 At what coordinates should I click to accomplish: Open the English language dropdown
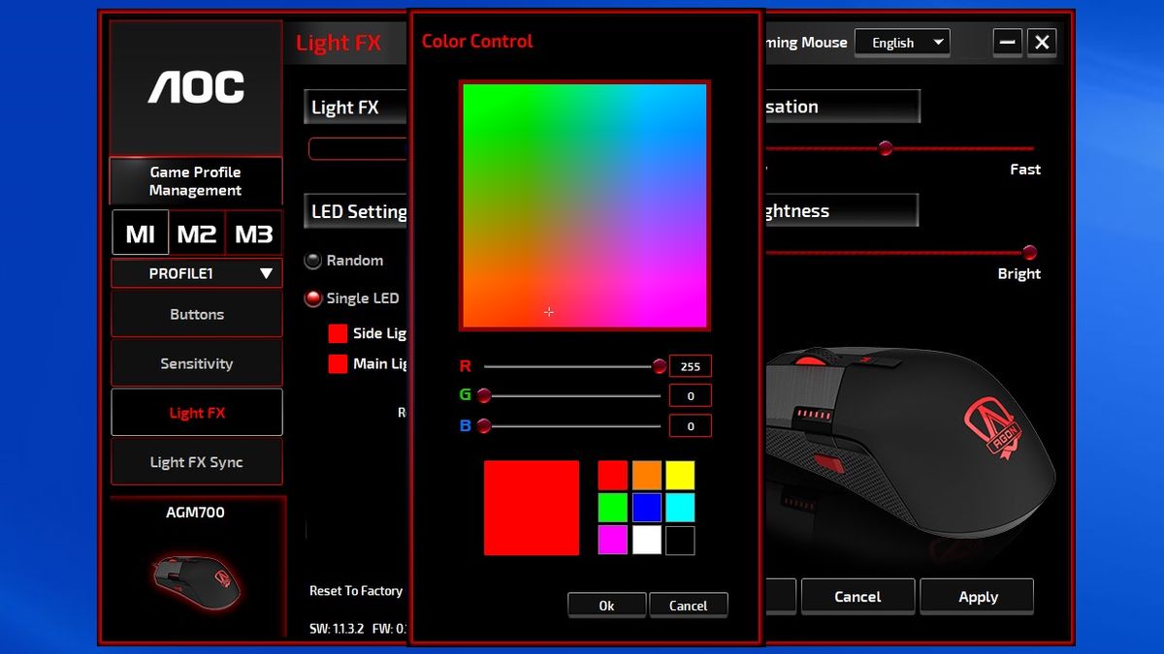(902, 43)
